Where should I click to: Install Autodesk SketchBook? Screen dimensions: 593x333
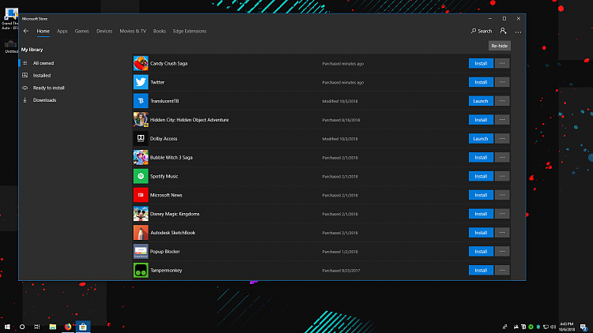pyautogui.click(x=481, y=233)
